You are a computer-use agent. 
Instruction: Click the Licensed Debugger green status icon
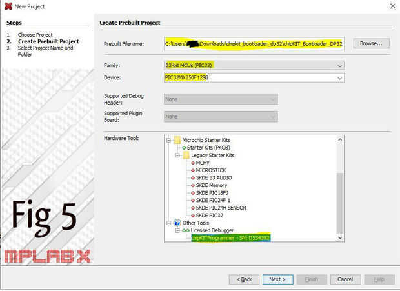[x=186, y=230]
